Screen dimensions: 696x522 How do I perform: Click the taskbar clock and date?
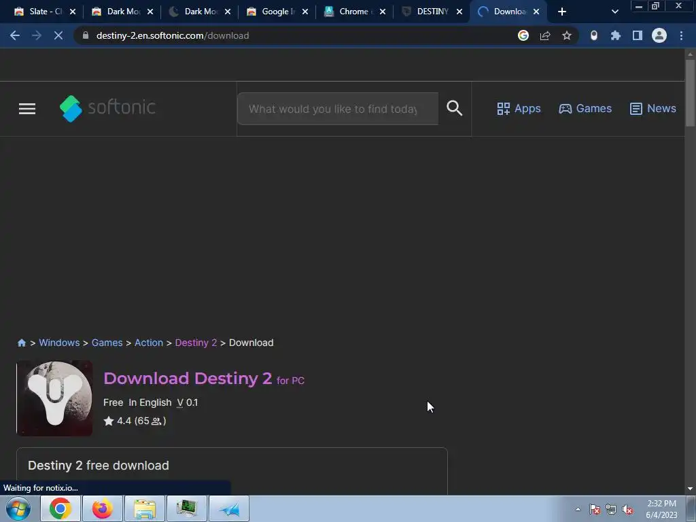[x=662, y=509]
